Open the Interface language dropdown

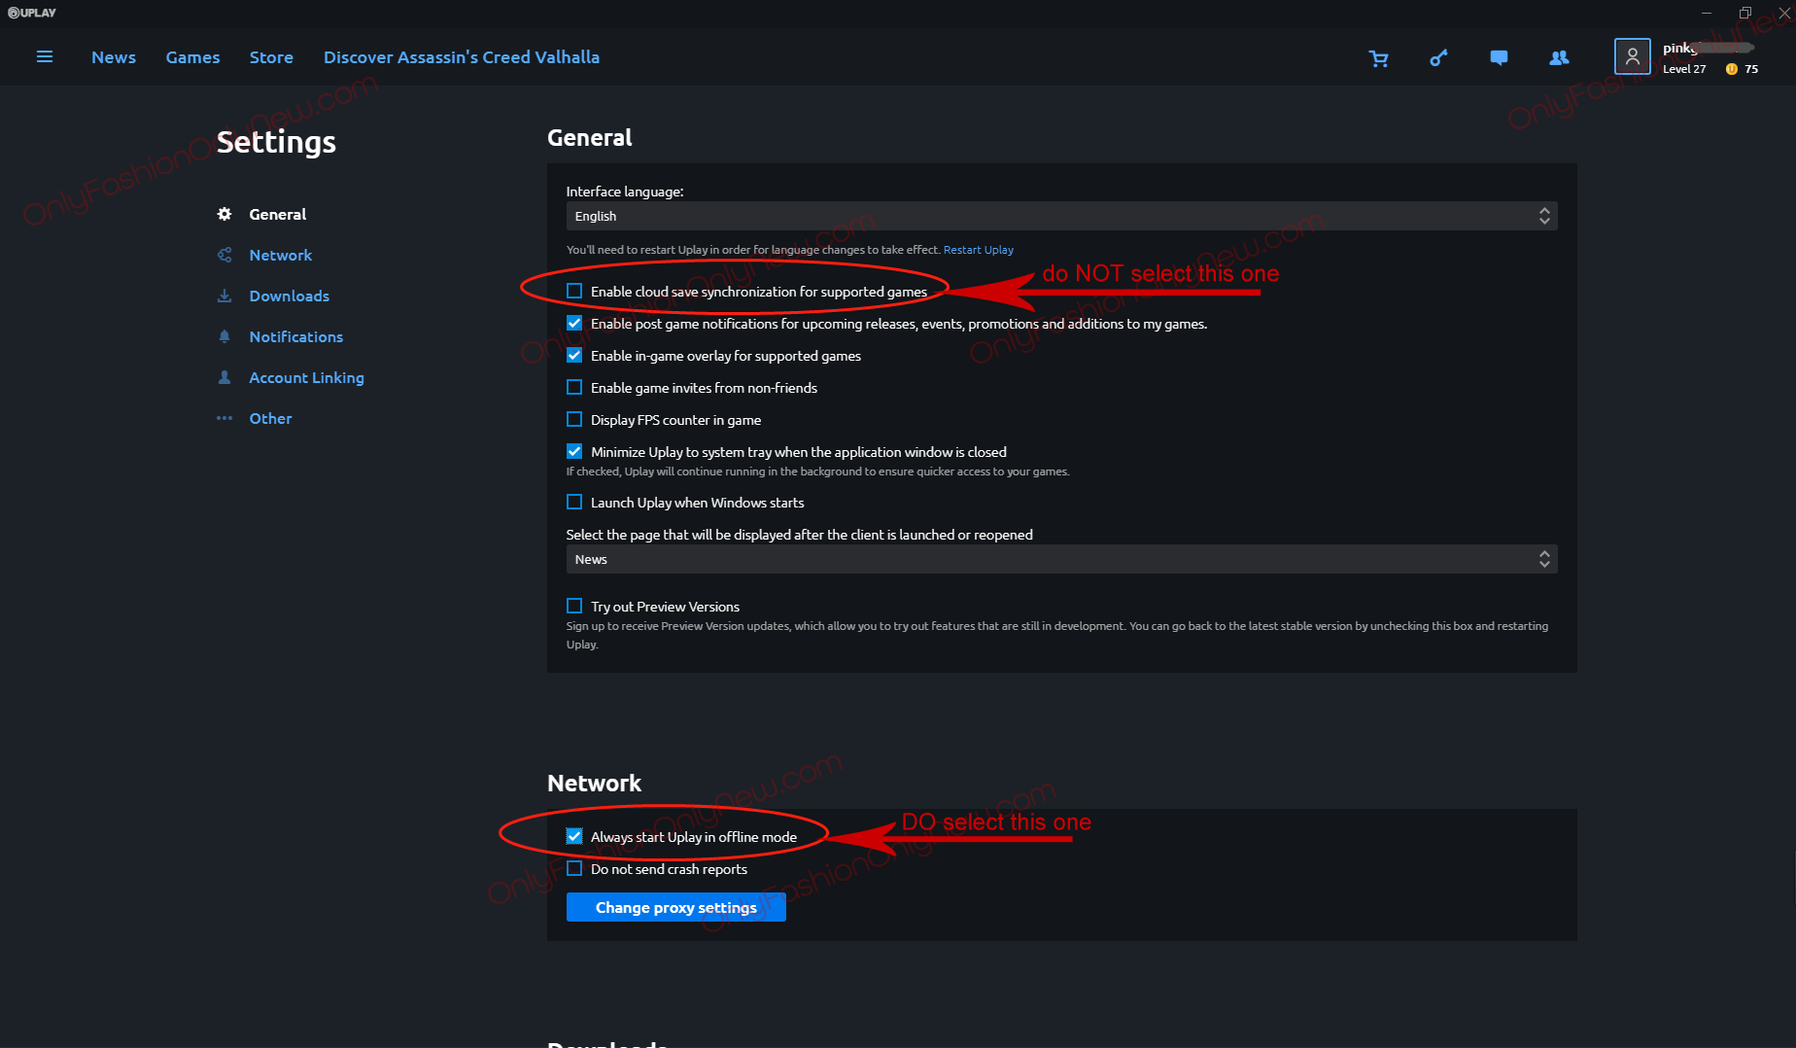click(1061, 216)
